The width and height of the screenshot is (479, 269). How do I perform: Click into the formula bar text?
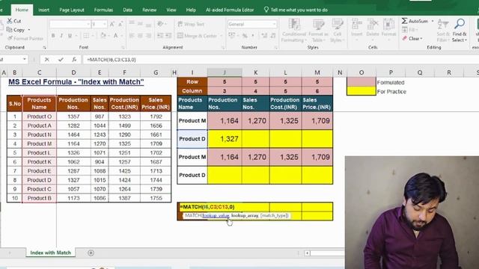pyautogui.click(x=112, y=60)
